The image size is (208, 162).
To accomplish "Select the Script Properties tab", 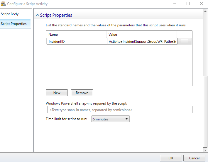I will click(x=15, y=23).
